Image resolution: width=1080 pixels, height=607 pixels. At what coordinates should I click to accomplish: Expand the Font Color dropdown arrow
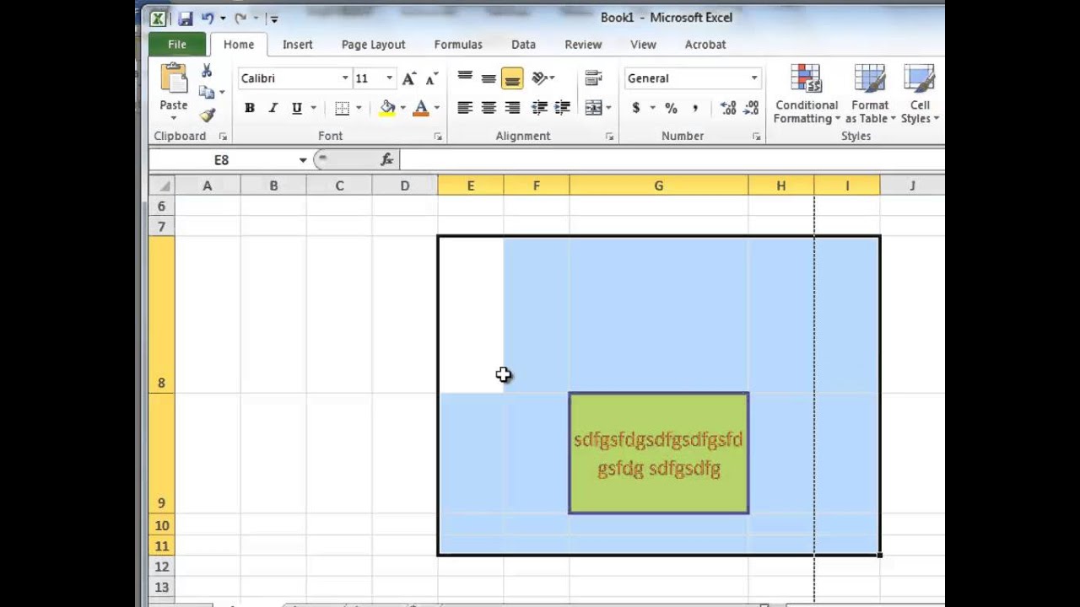tap(436, 108)
